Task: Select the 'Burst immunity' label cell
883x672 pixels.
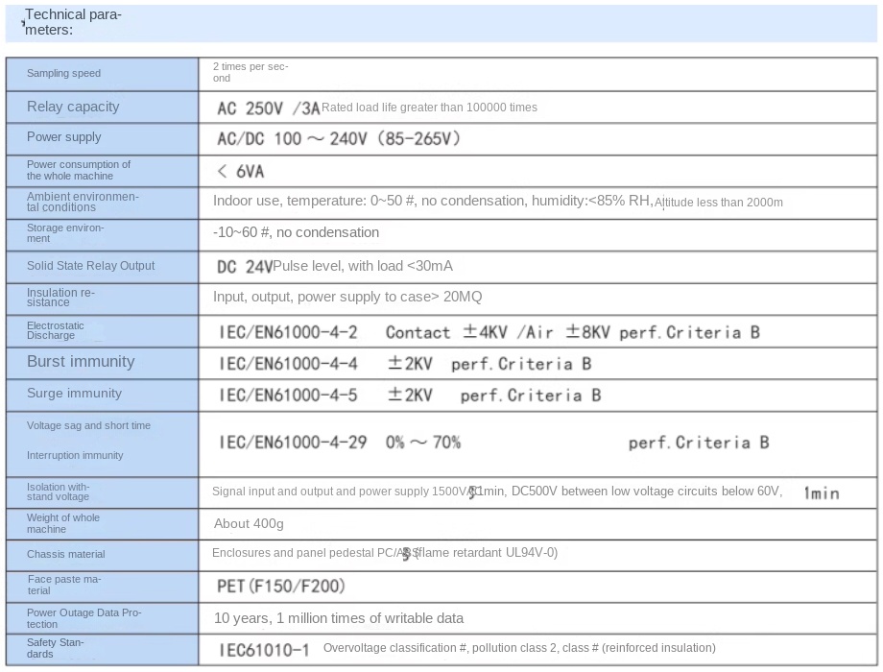Action: (81, 362)
